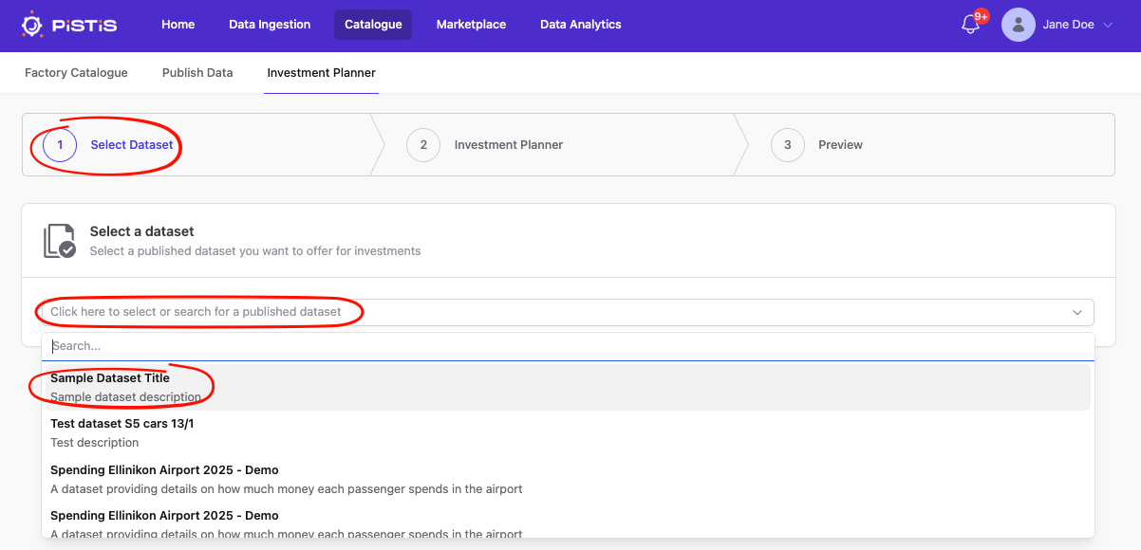Image resolution: width=1141 pixels, height=550 pixels.
Task: Open the Data Ingestion menu
Action: tap(270, 25)
